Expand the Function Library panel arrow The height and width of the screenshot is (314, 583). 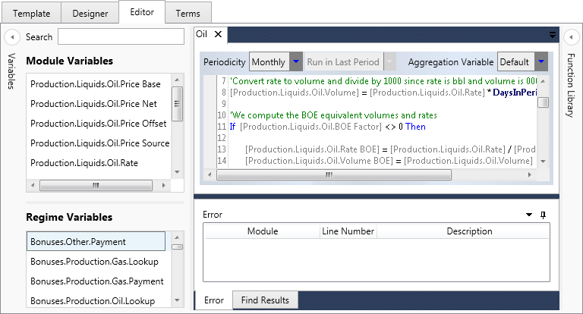(571, 37)
